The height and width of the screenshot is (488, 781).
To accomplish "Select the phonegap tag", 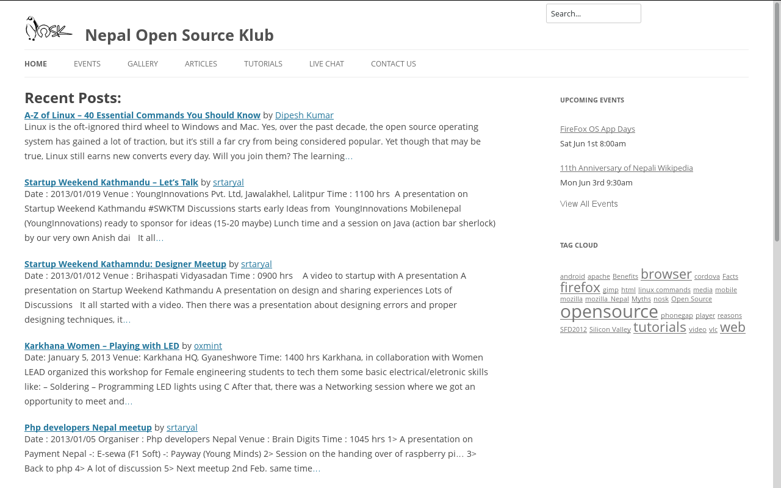I will 677,315.
